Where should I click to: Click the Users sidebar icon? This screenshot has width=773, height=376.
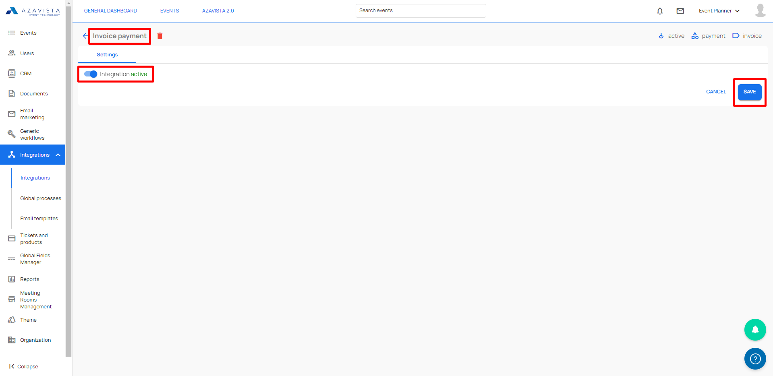12,53
